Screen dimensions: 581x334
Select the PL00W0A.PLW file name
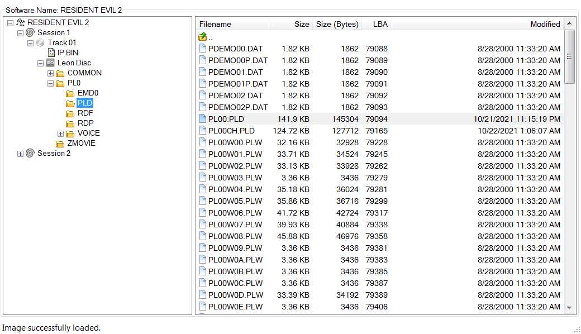point(235,260)
